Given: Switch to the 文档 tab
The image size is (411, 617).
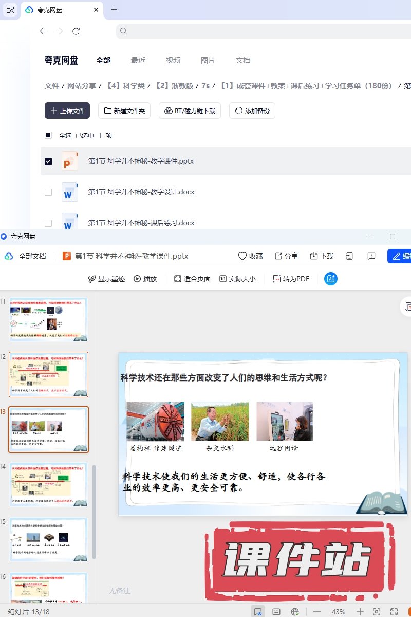Looking at the screenshot, I should 243,60.
